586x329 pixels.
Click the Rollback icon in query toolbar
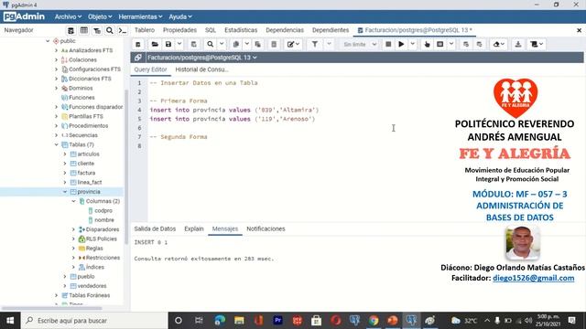pos(479,45)
